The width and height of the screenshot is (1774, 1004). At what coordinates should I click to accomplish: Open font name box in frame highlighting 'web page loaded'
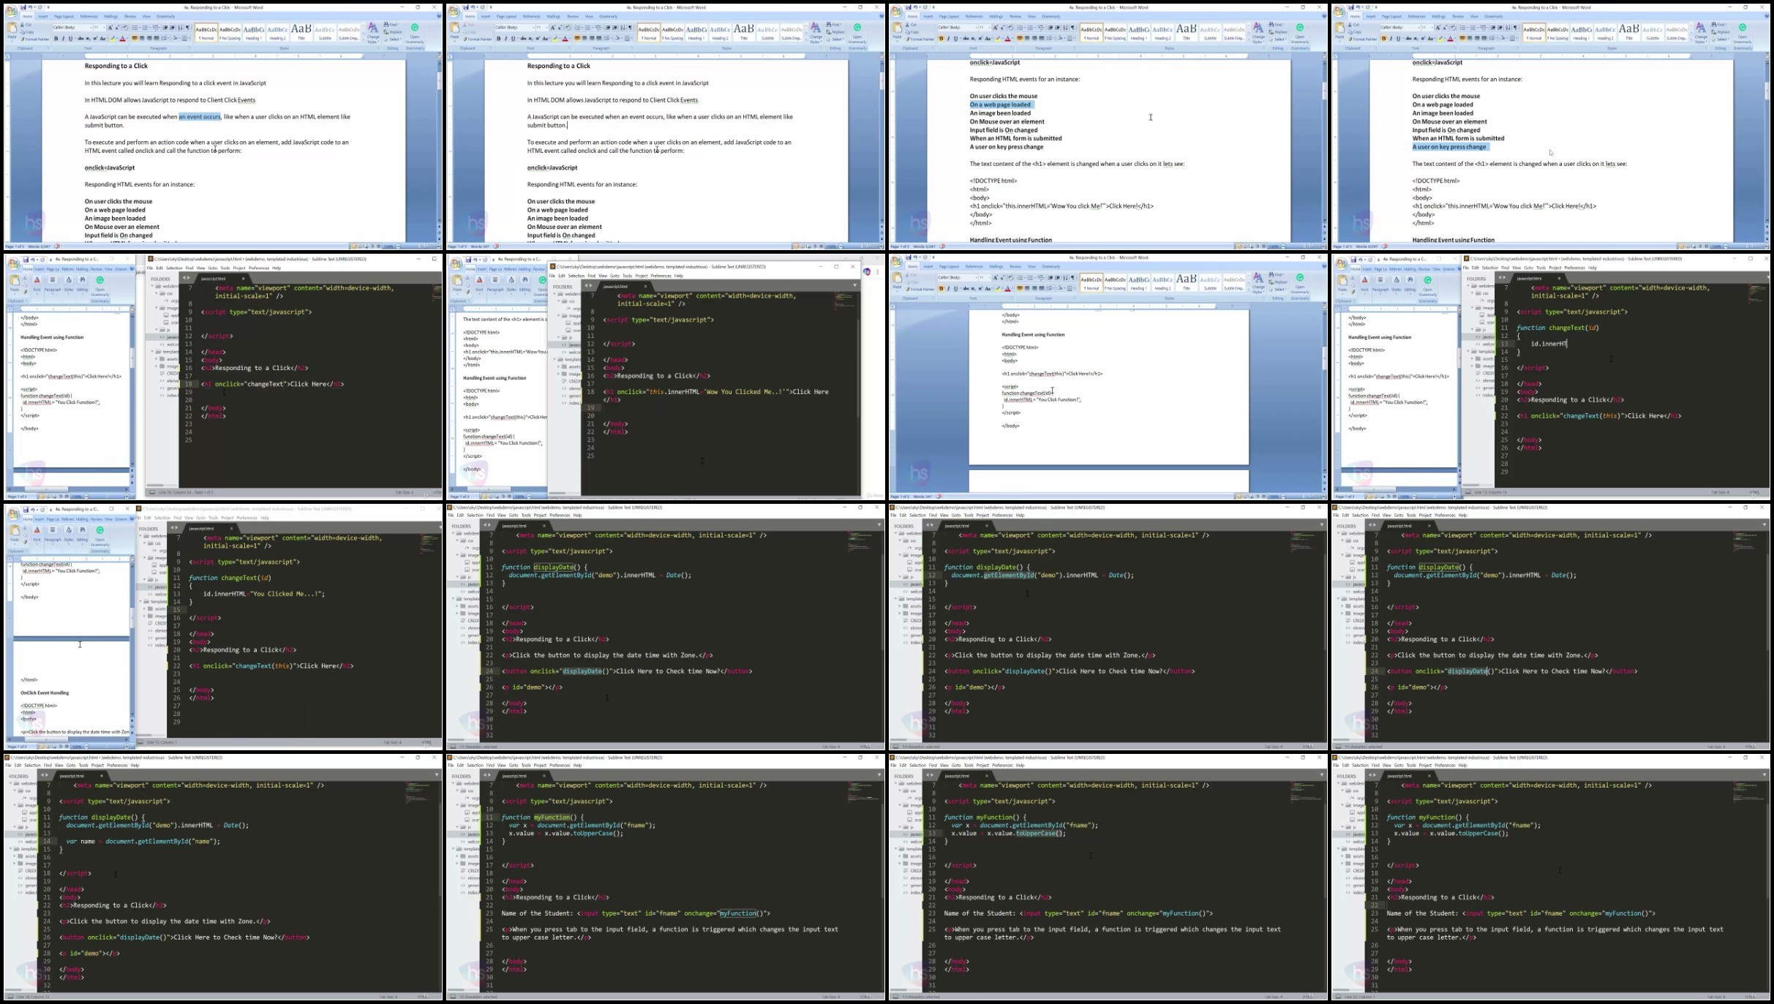958,28
